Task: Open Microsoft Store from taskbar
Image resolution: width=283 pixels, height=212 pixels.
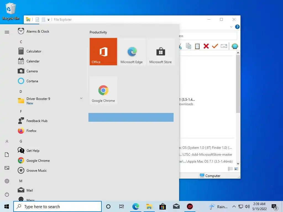Action: point(163,206)
